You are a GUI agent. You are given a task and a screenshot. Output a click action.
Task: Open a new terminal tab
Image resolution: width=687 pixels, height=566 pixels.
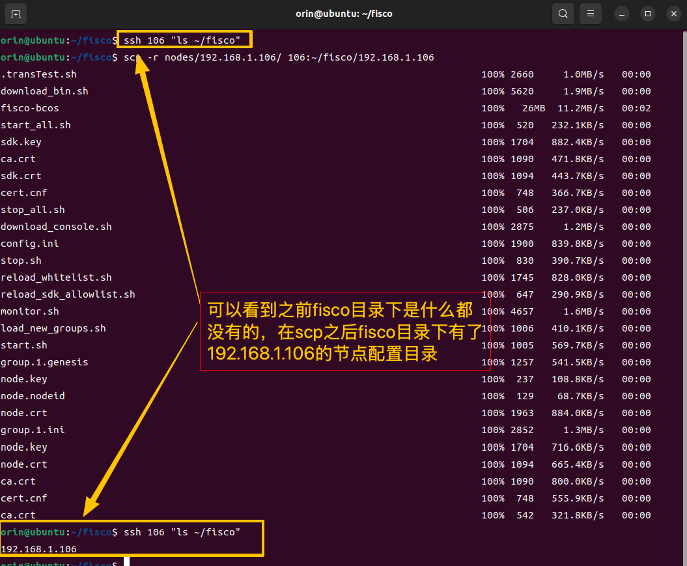coord(16,14)
